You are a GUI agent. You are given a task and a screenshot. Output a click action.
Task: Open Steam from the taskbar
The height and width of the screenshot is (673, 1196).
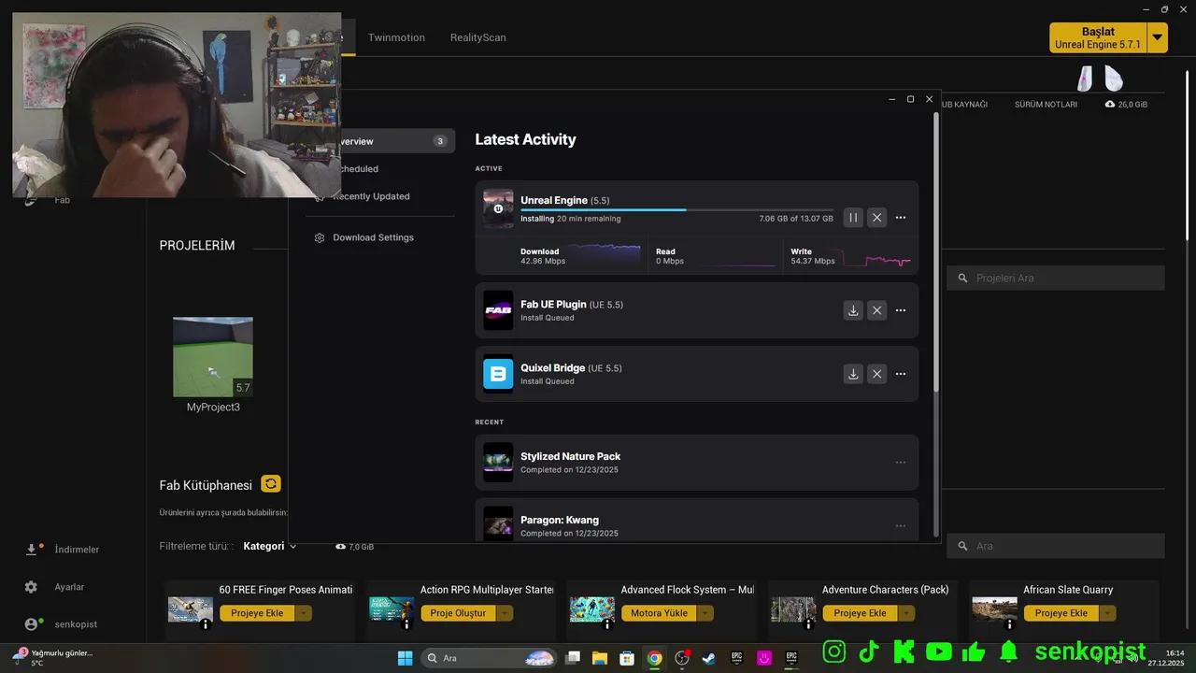[x=709, y=658]
